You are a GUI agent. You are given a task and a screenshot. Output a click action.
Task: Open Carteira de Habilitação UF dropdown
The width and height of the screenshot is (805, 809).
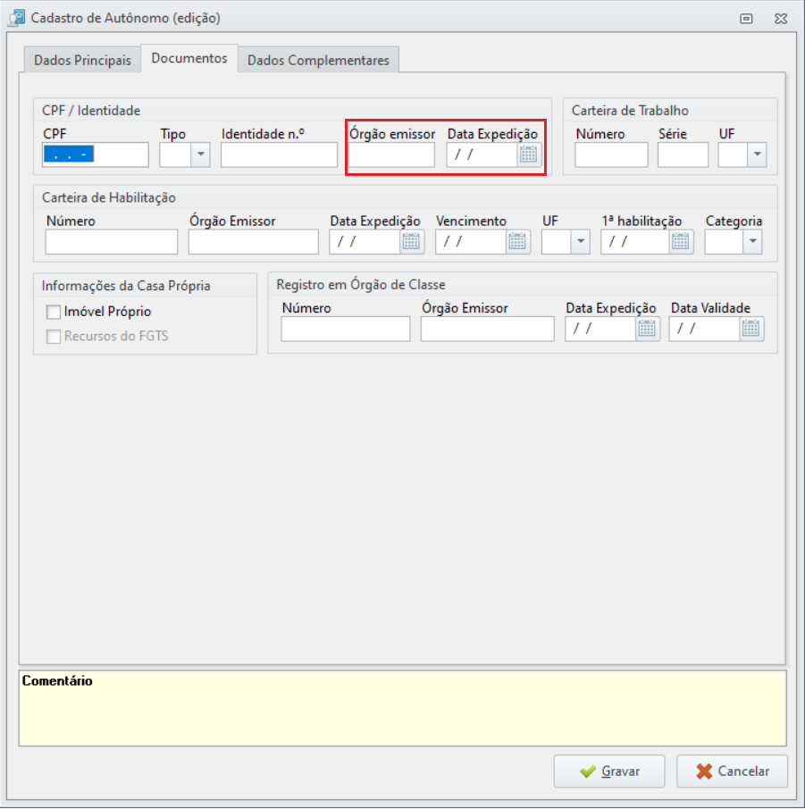[x=581, y=241]
